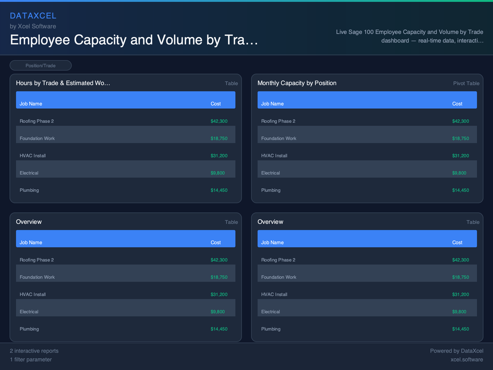The image size is (493, 370).
Task: Select the Plumbing row in bottom-right Overview table
Action: pyautogui.click(x=367, y=329)
